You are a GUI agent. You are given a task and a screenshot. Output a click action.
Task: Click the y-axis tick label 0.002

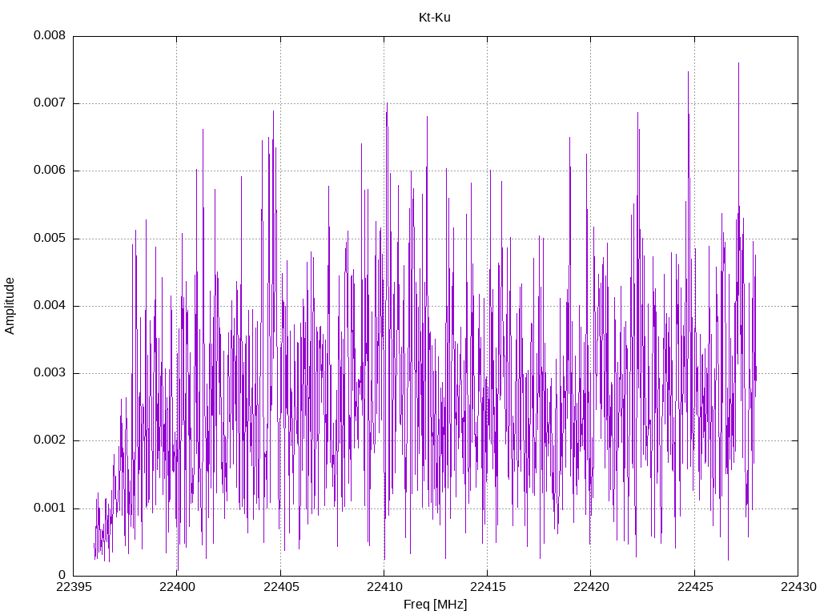[50, 440]
